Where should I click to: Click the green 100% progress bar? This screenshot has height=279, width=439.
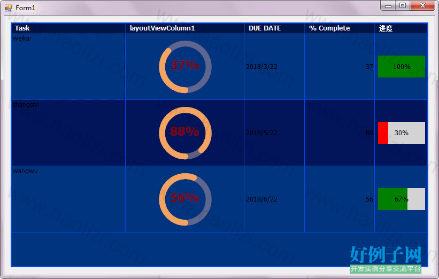402,67
